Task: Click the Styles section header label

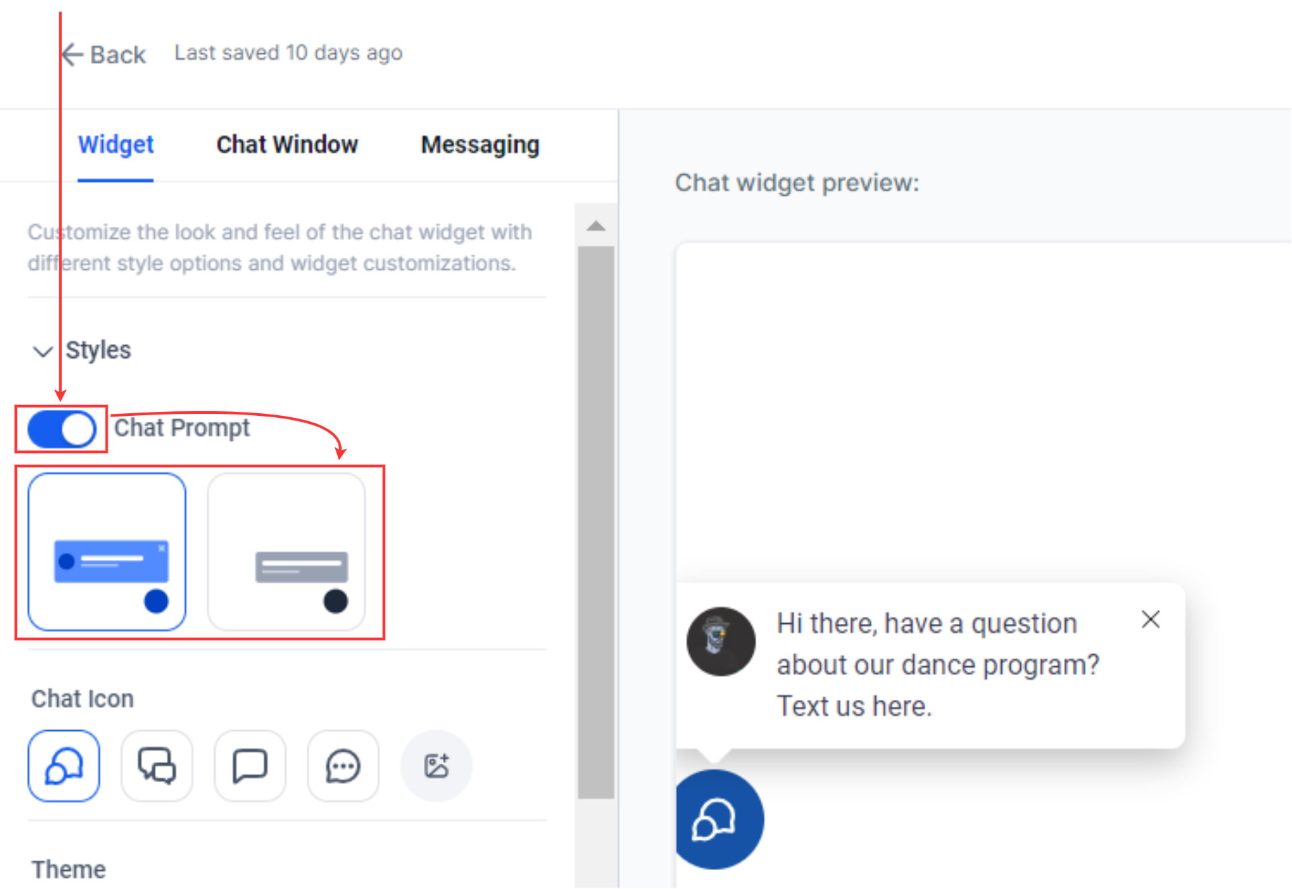Action: point(98,350)
